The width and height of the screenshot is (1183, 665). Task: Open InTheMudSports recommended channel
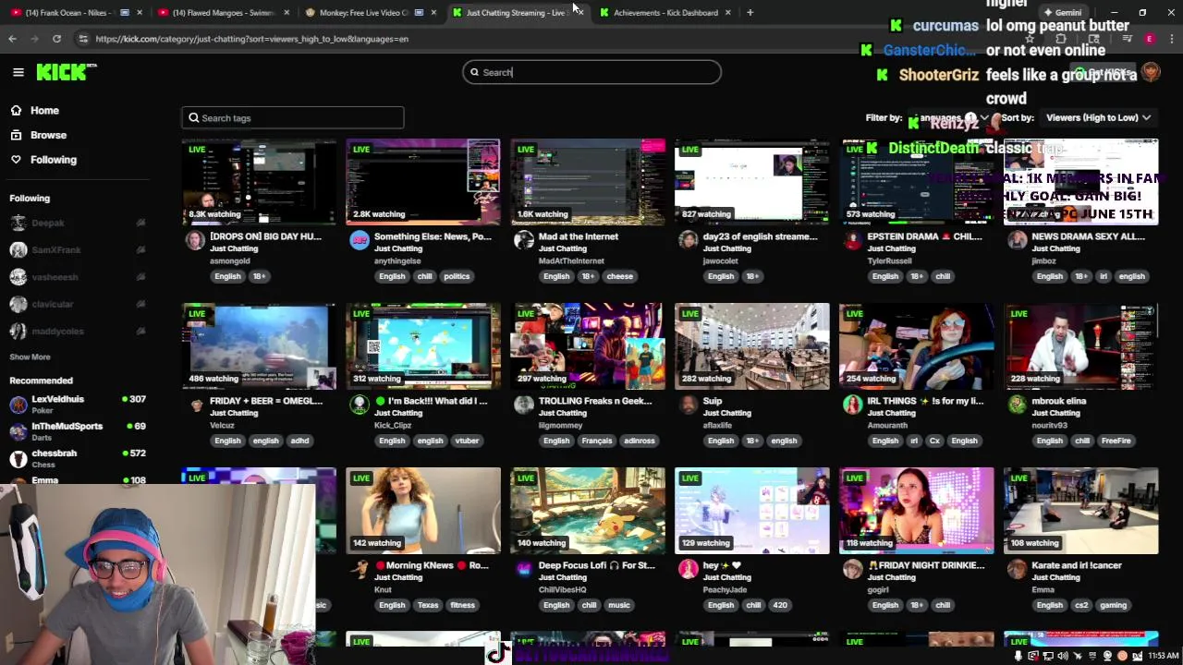(x=78, y=430)
